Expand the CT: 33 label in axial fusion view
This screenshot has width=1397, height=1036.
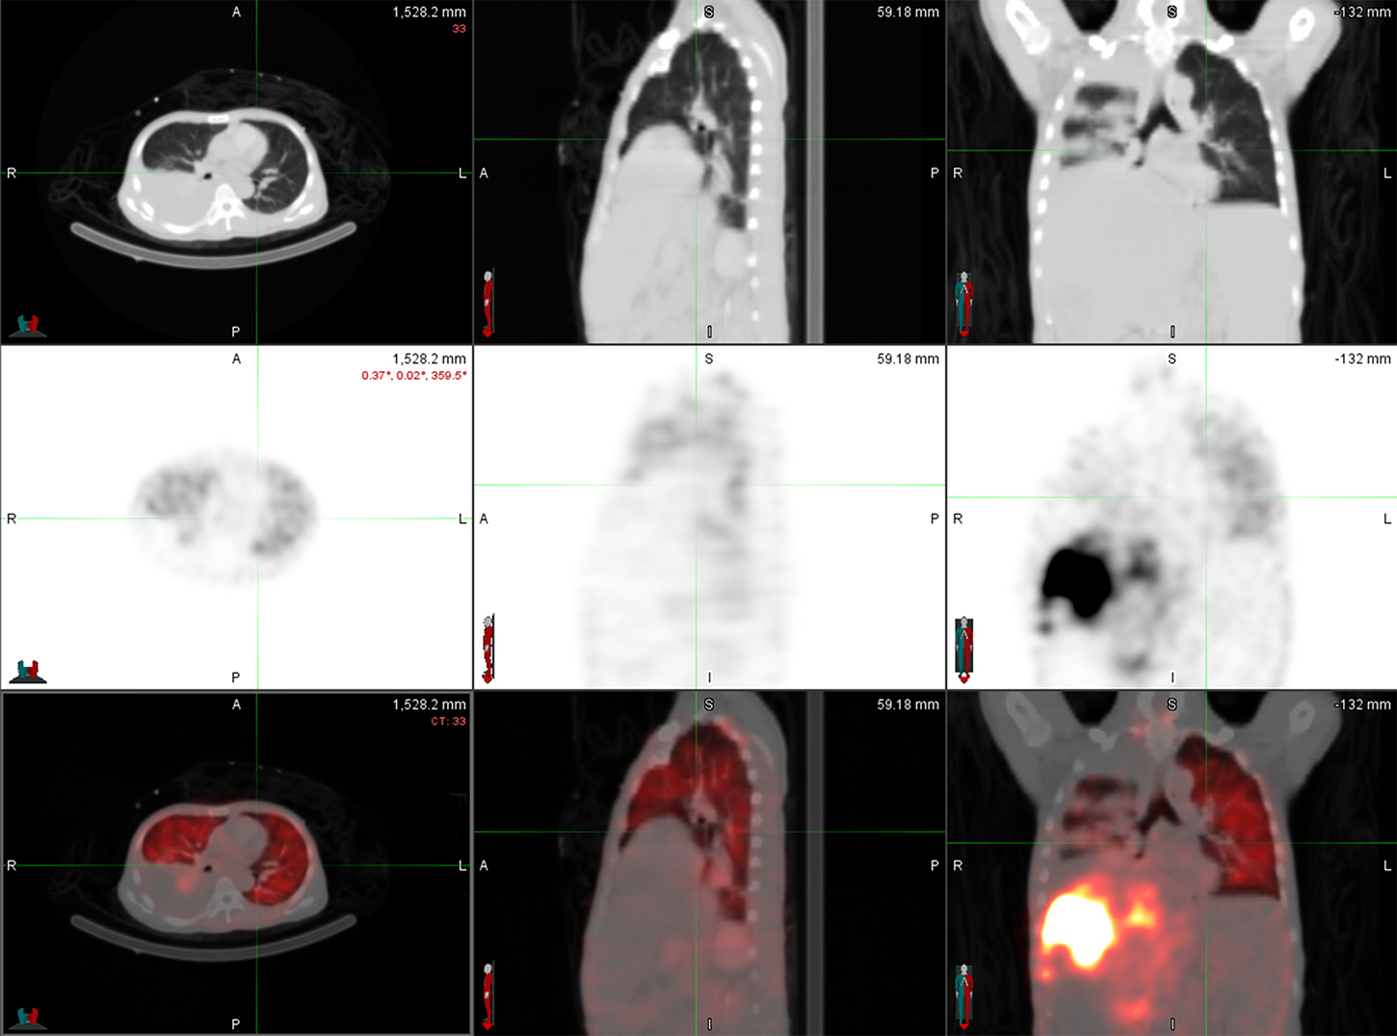448,720
